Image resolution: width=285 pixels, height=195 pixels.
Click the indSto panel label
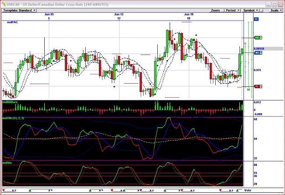pos(7,163)
